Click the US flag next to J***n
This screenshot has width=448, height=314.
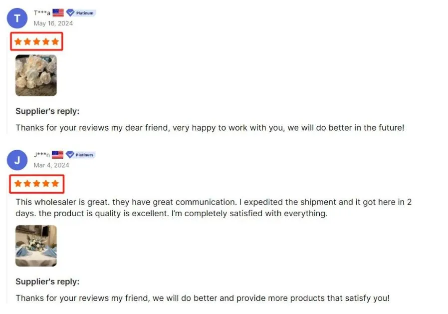click(57, 155)
